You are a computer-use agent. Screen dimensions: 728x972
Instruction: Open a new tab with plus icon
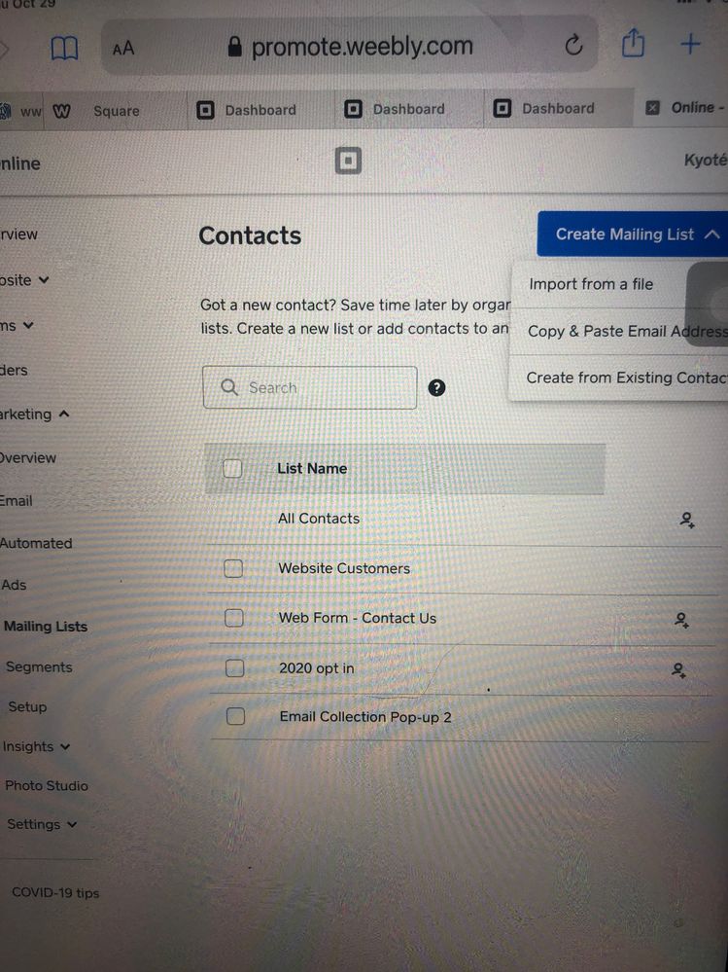pos(690,44)
